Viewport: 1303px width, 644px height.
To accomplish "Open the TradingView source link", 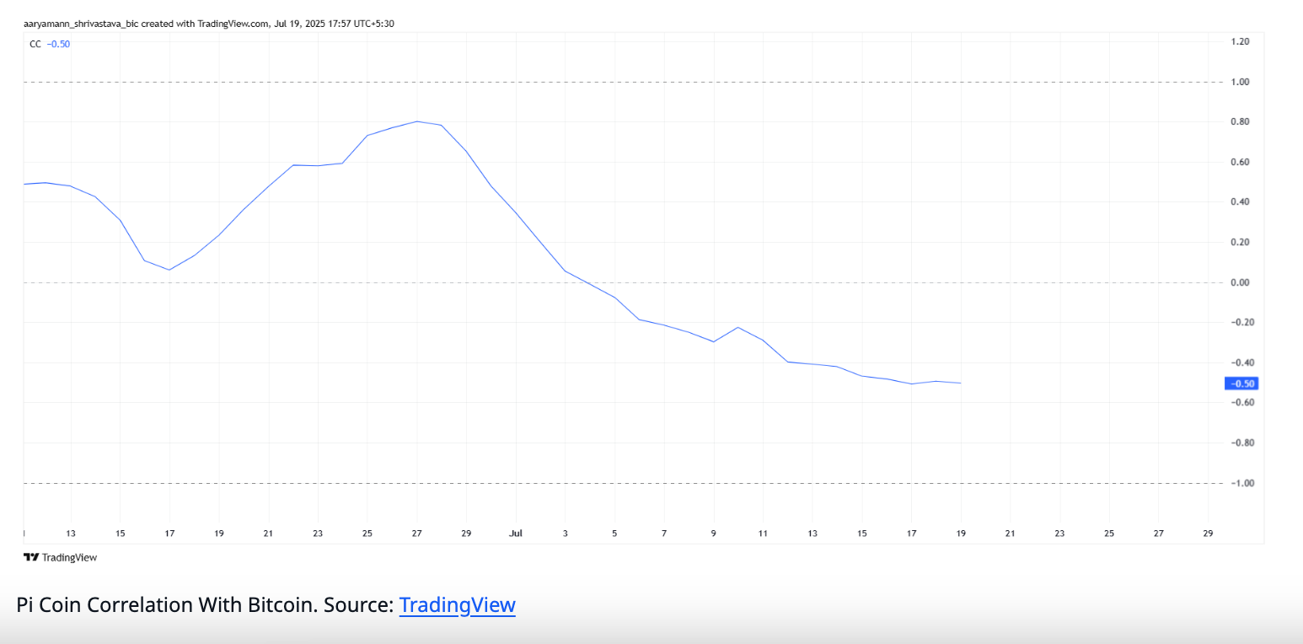I will point(457,605).
